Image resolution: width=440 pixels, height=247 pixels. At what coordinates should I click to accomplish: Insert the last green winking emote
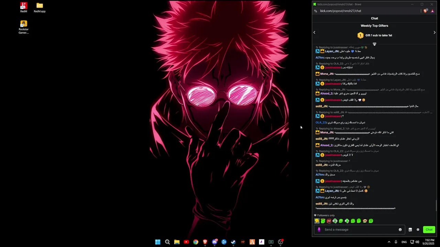(371, 221)
